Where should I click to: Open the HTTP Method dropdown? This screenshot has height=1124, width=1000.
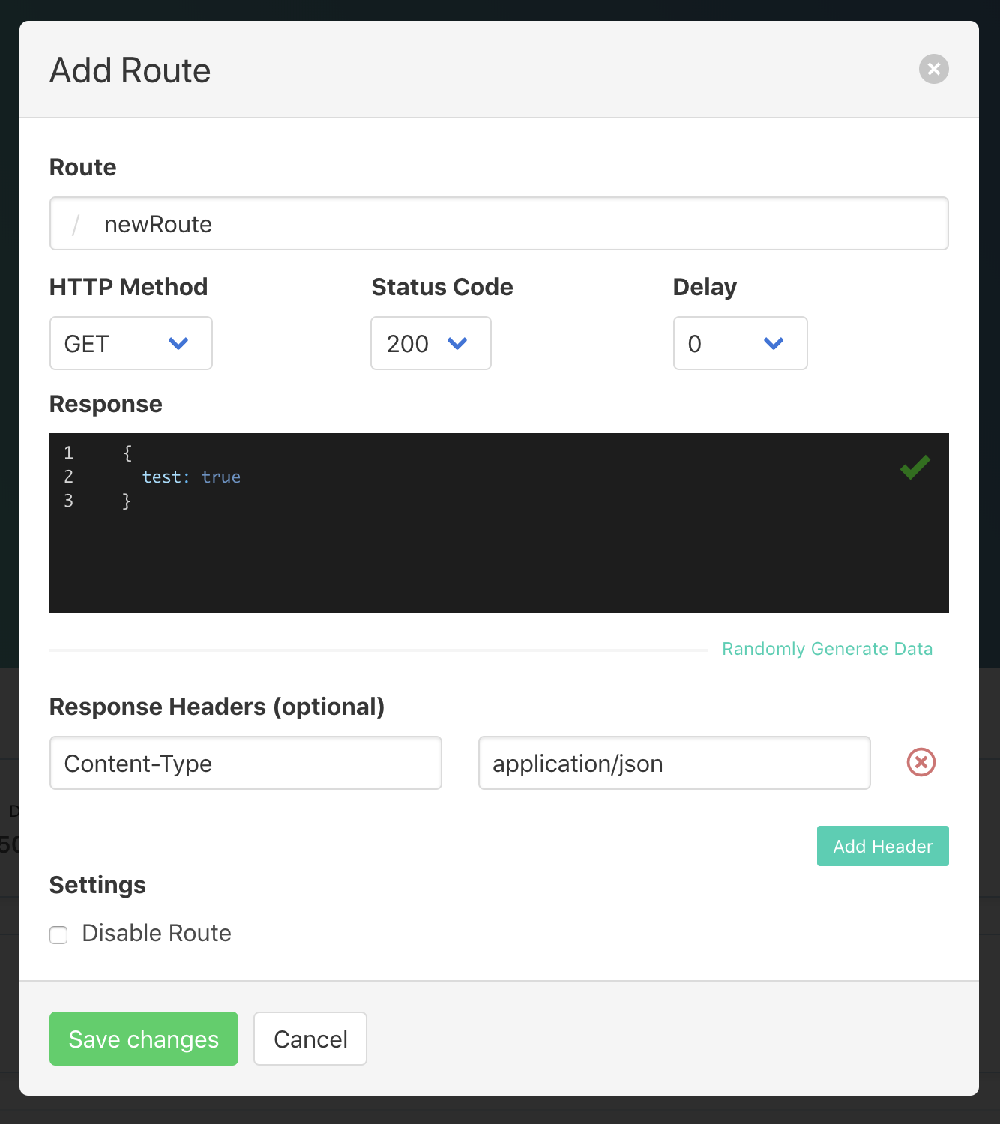pyautogui.click(x=131, y=343)
